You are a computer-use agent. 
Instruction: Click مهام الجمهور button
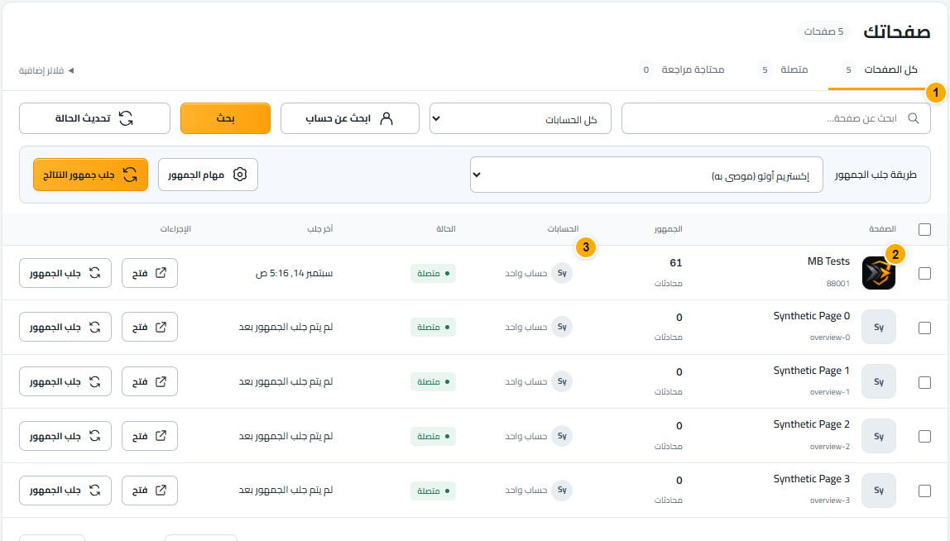coord(208,175)
